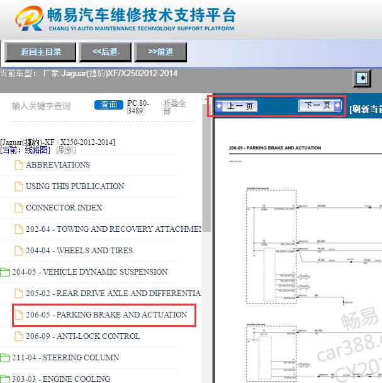Click the 当前：线路图 link
The height and width of the screenshot is (383, 382).
tap(25, 150)
